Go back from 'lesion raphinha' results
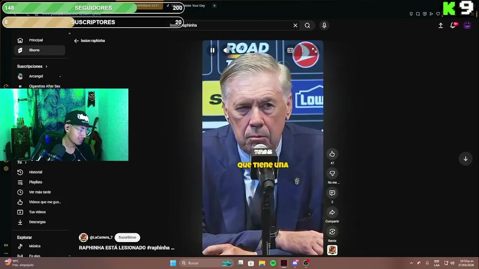Viewport: 479px width, 269px height. click(x=76, y=41)
